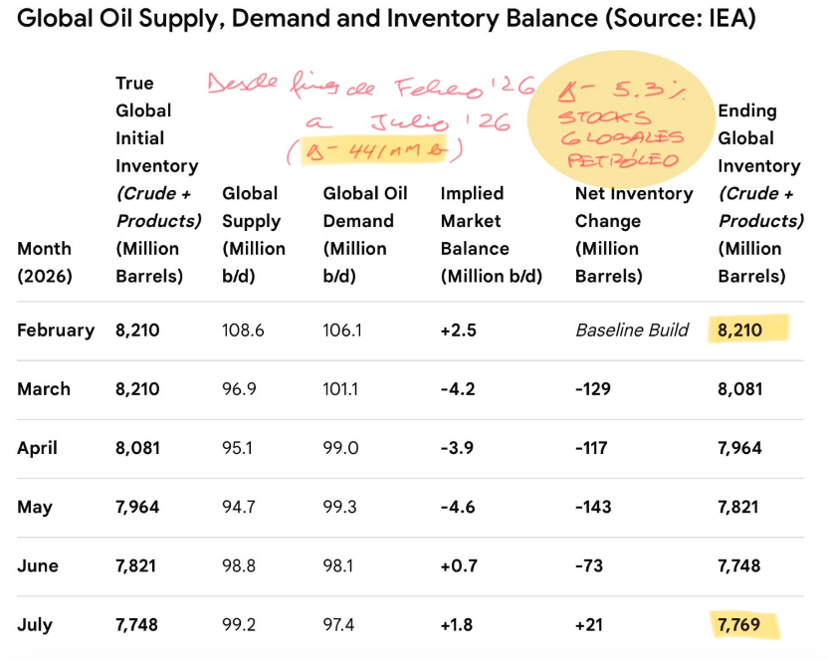The width and height of the screenshot is (828, 666).
Task: Click the Global Oil Demand column header
Action: (x=365, y=235)
